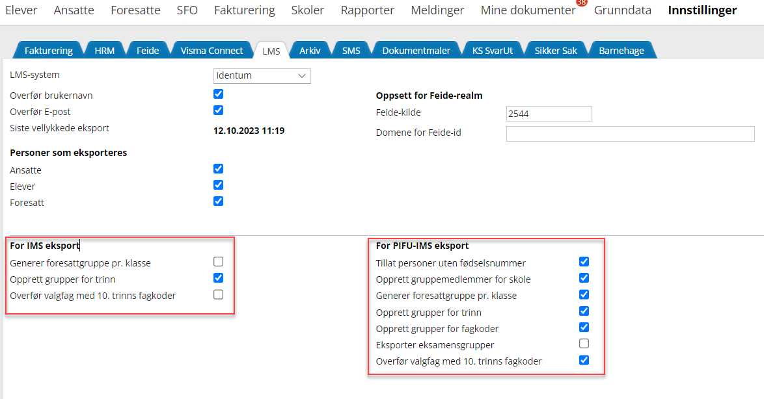
Task: Toggle Tillat personer uten fødselsnummer
Action: pos(584,262)
